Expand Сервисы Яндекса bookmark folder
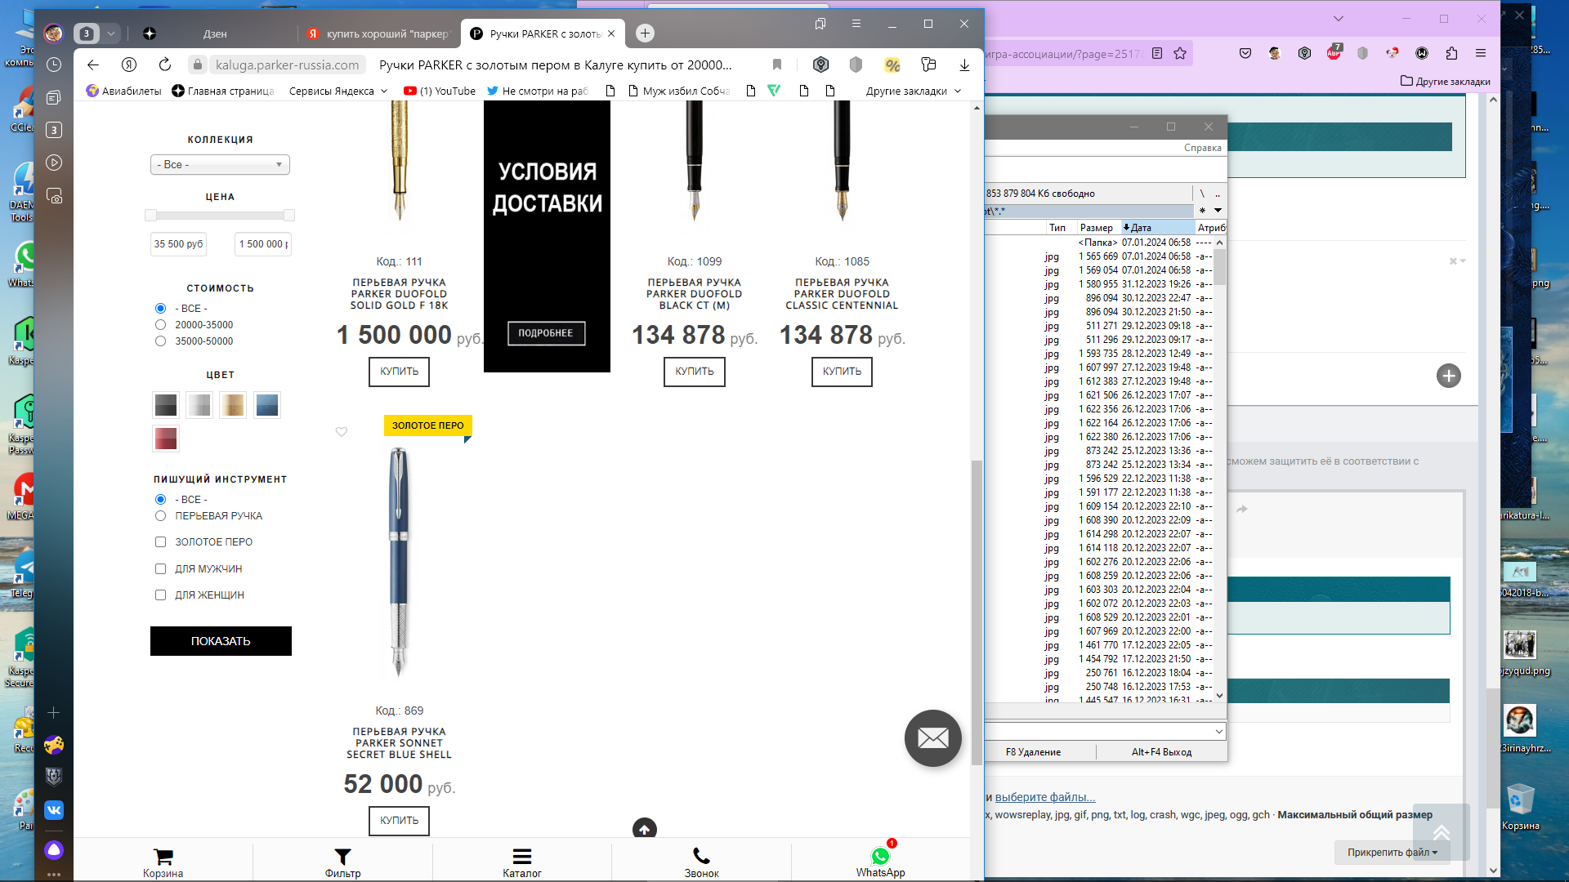 337,91
